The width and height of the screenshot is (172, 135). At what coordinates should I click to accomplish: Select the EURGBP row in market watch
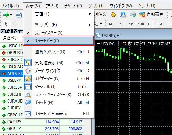point(12,87)
